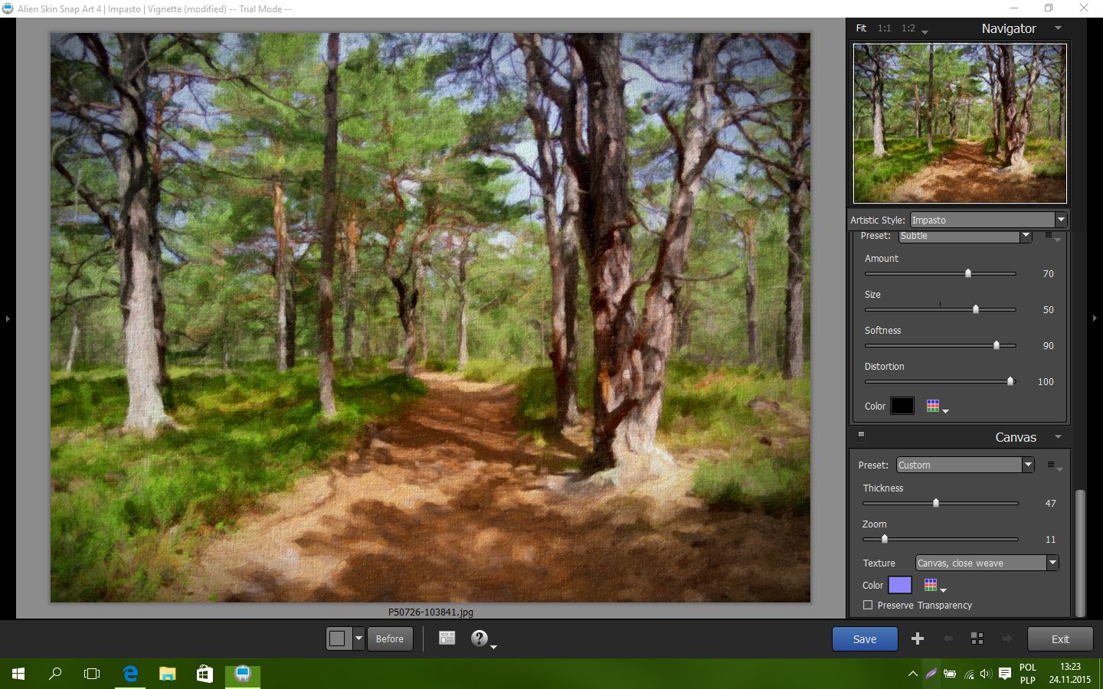Screen dimensions: 1103x689
Task: Click the Amount value 70
Action: pos(1048,273)
